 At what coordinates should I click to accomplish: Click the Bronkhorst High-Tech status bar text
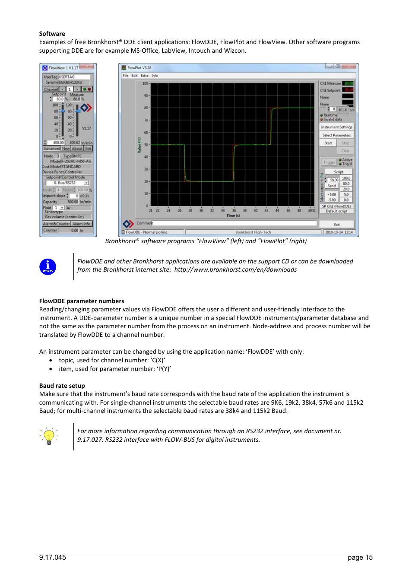pos(253,232)
